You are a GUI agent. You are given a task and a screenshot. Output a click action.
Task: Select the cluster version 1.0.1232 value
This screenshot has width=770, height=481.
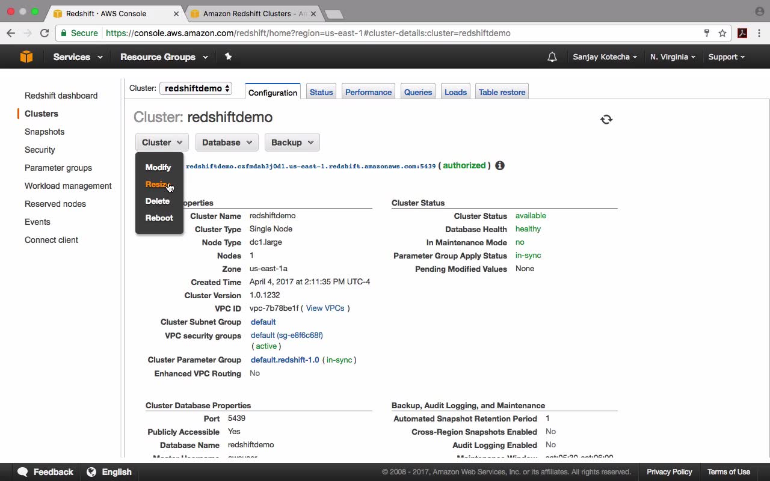(x=265, y=295)
